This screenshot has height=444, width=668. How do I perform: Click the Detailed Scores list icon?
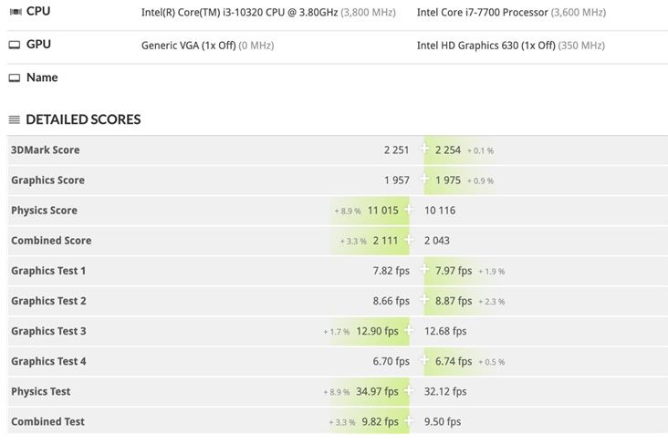[x=14, y=119]
